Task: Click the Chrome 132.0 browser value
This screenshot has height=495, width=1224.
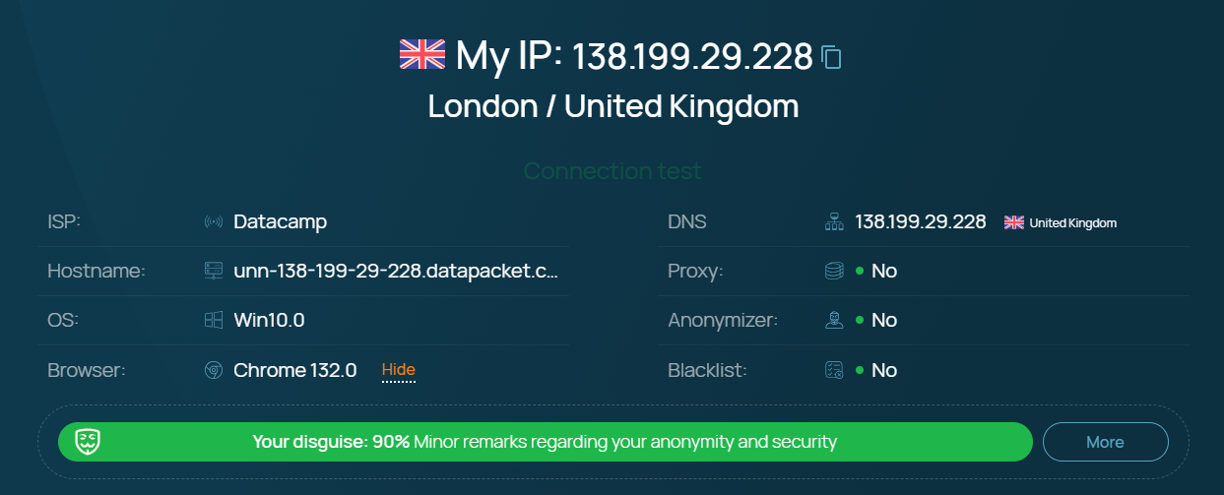Action: click(x=295, y=370)
